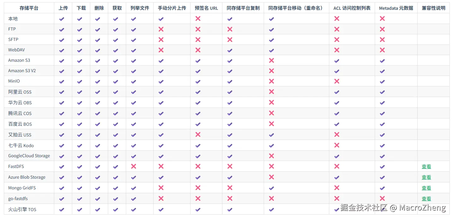Click Azure Blob Storage row's 同存储平台移动 cross
The height and width of the screenshot is (219, 452).
tap(271, 177)
